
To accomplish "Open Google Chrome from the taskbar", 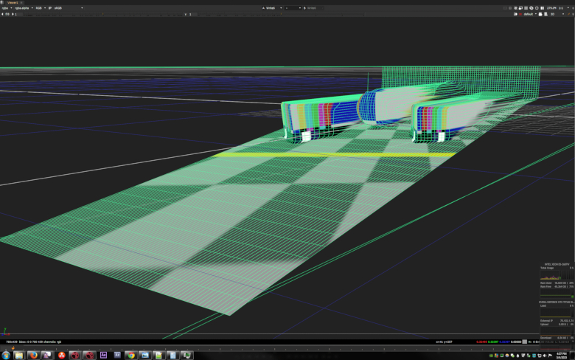I will 131,355.
